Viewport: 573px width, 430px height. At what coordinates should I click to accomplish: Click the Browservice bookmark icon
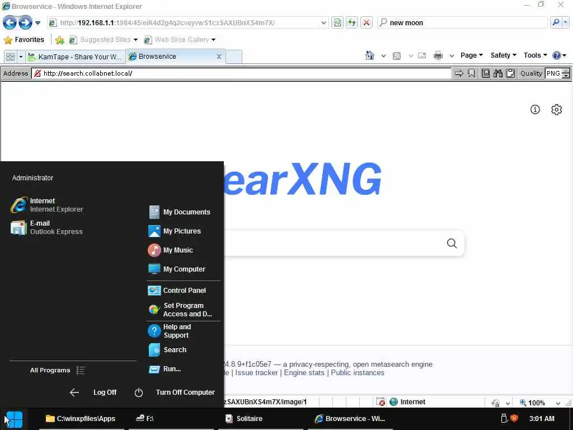pos(471,73)
